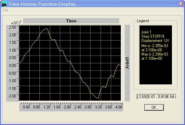Click the coordinate readout field

(156, 97)
